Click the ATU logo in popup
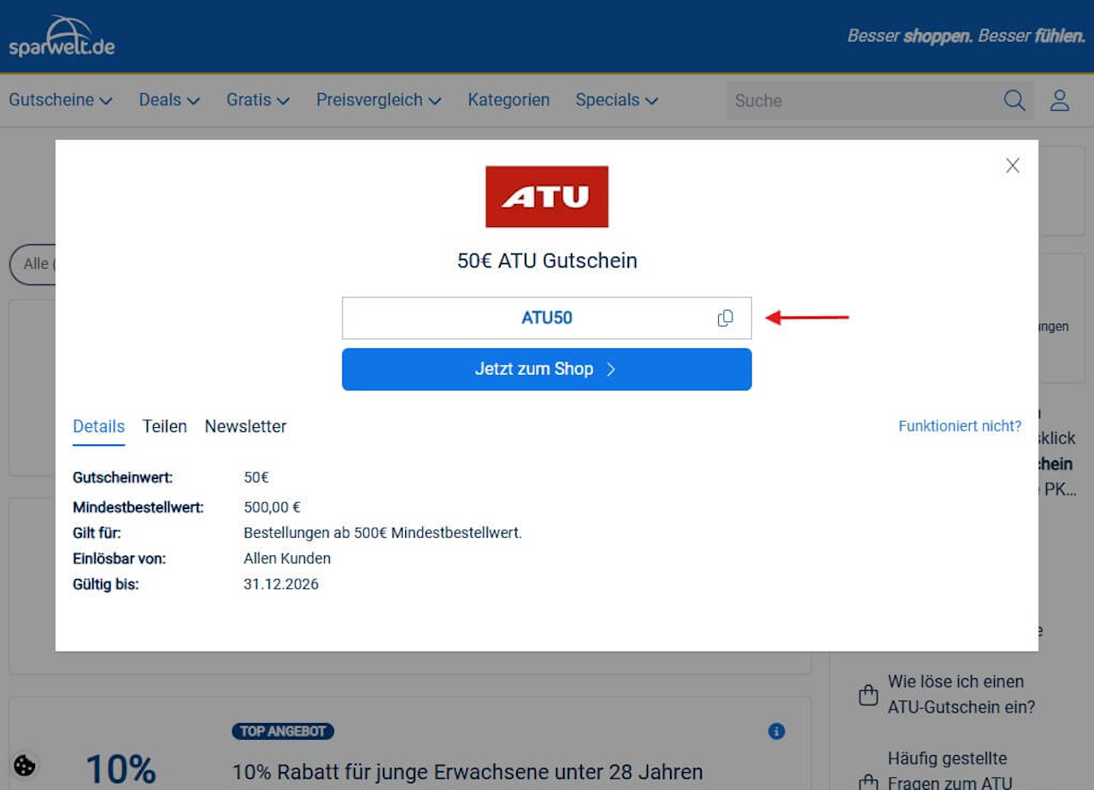 (x=547, y=196)
